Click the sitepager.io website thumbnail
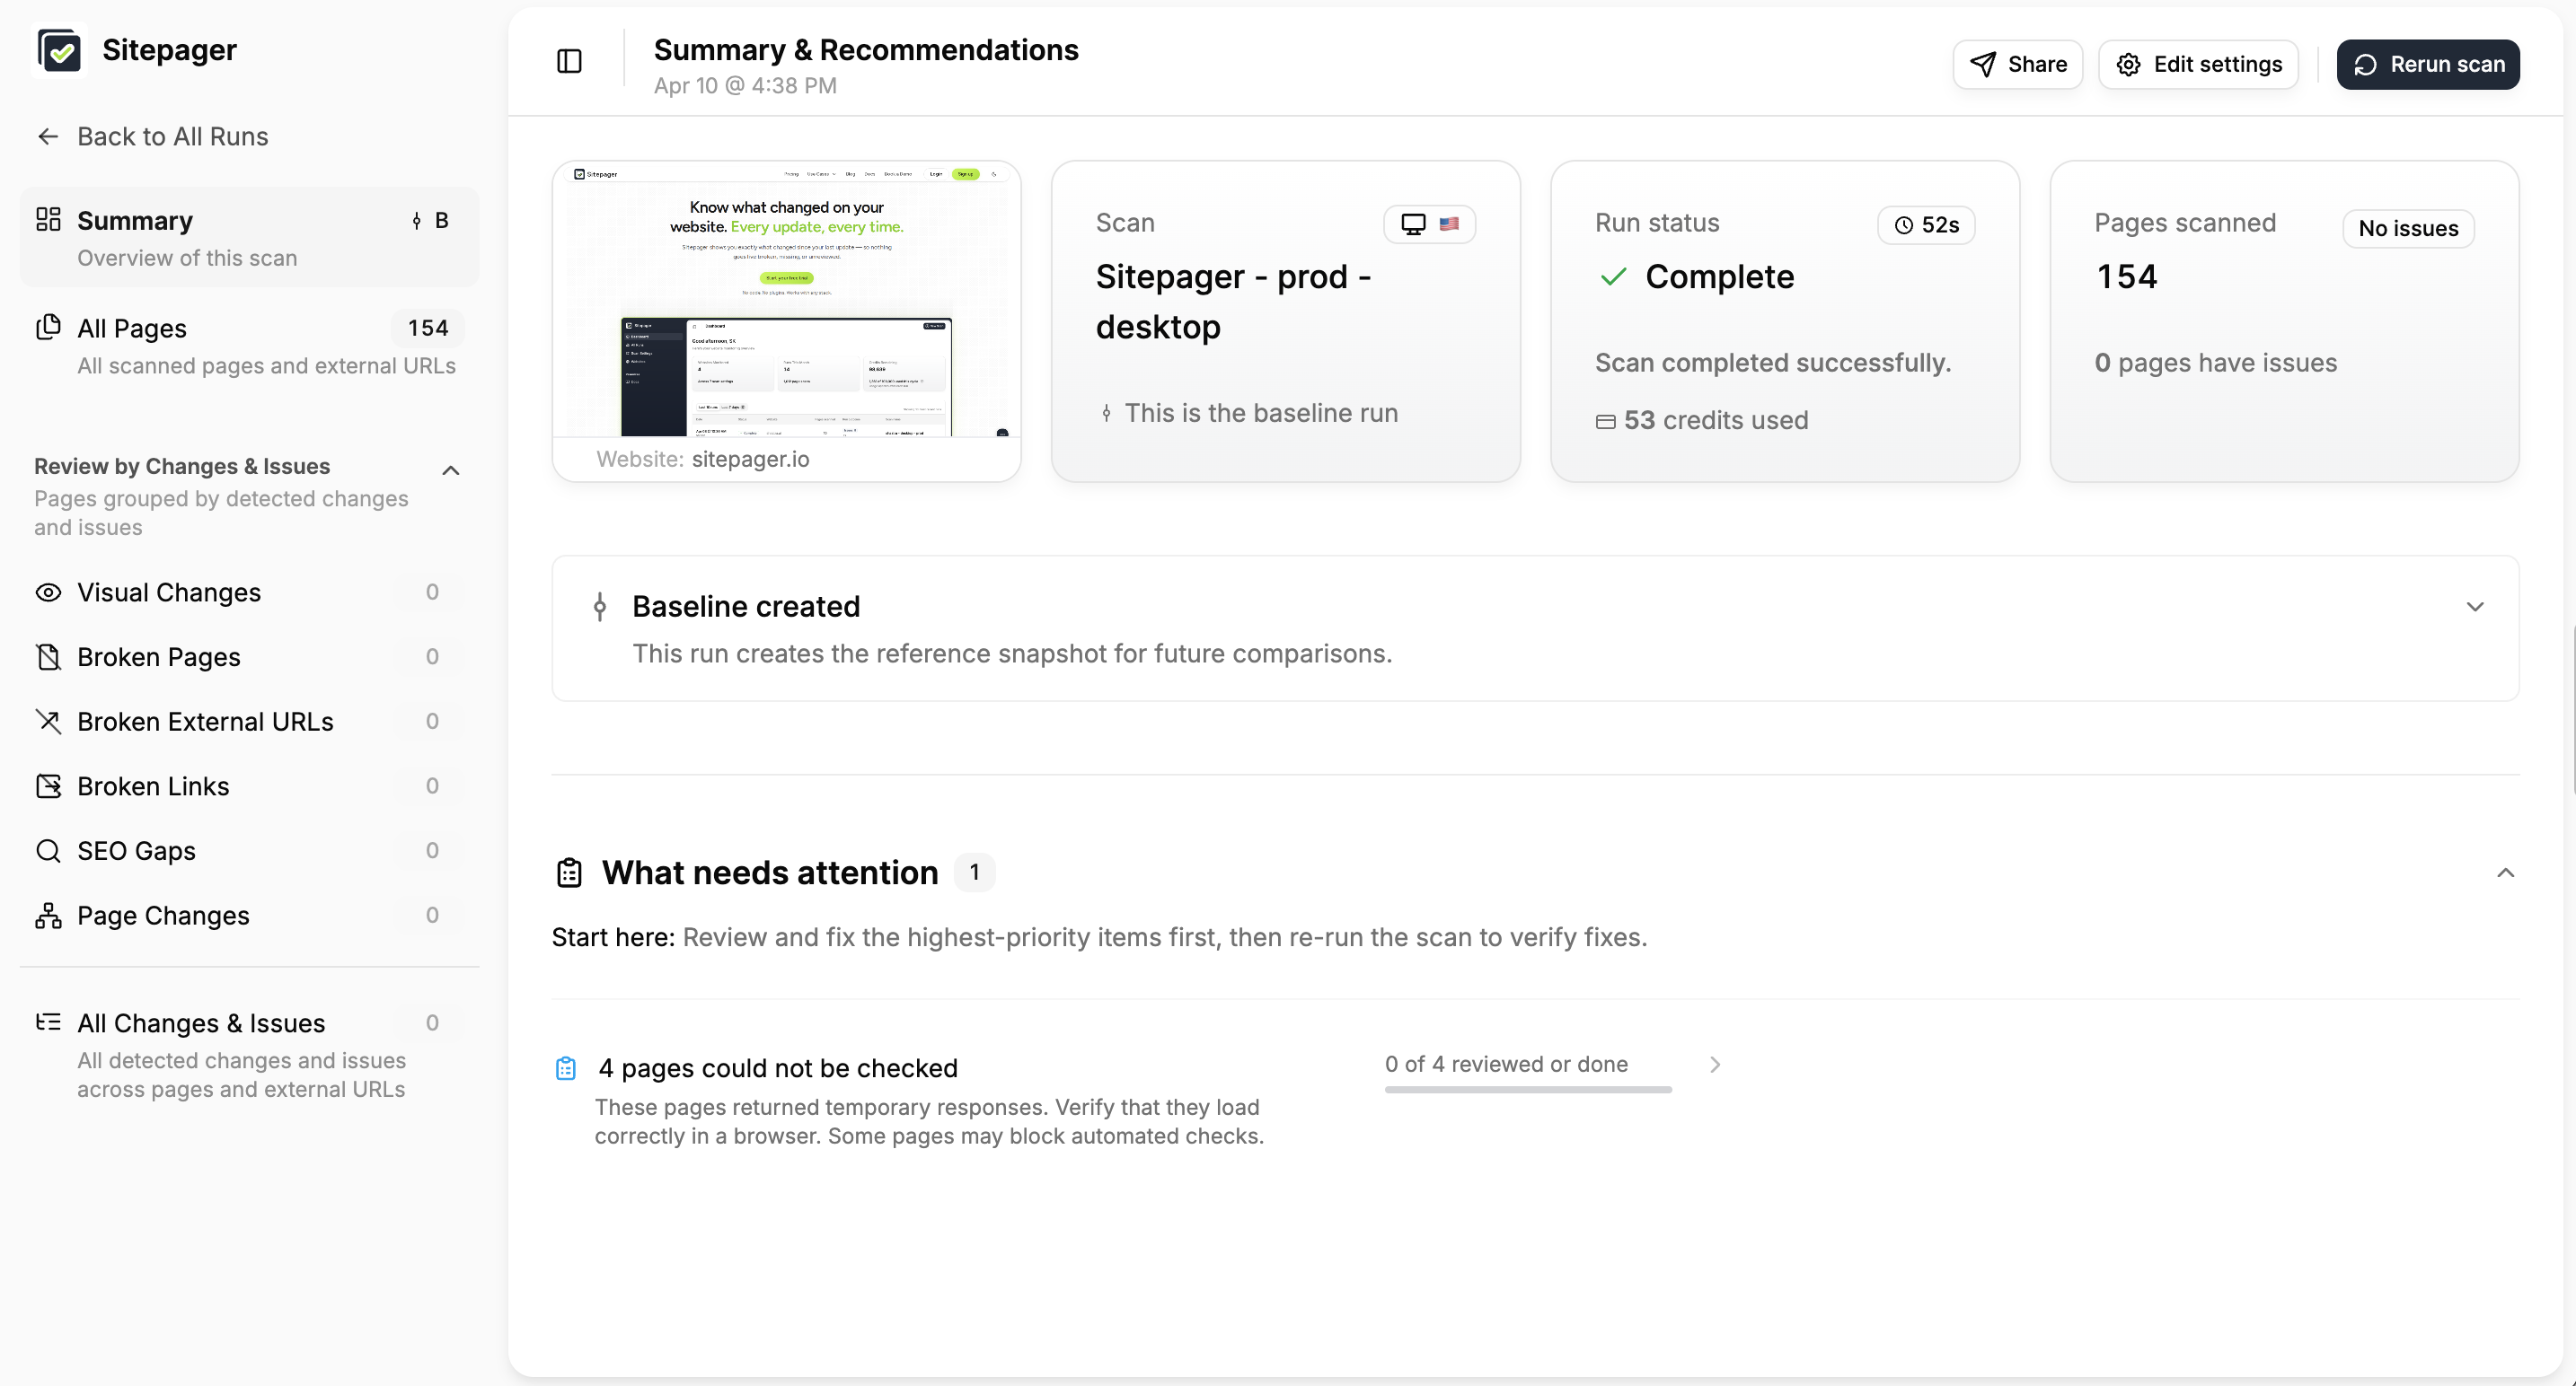 pyautogui.click(x=786, y=300)
